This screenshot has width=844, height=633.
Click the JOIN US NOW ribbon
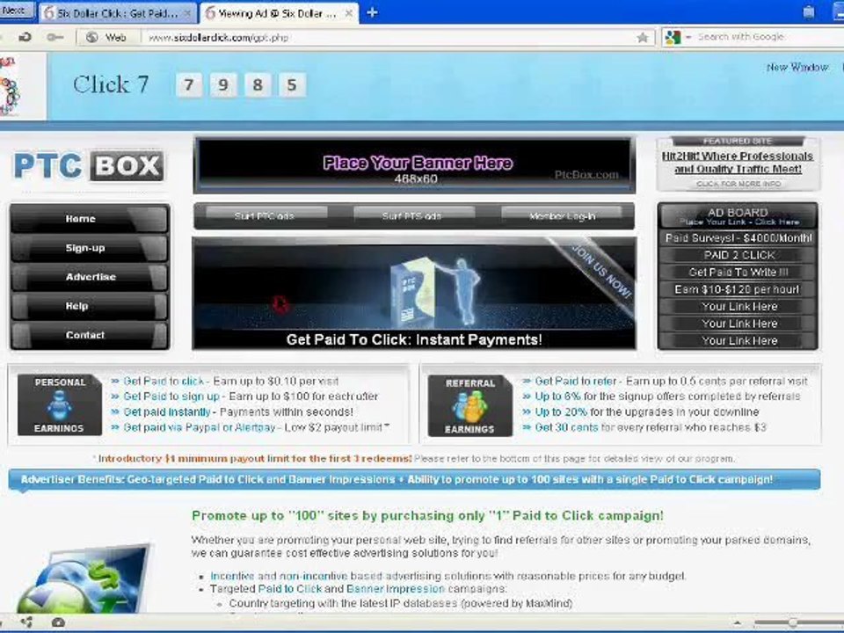600,272
